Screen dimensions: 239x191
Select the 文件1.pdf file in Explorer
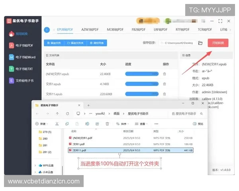pos(77,144)
